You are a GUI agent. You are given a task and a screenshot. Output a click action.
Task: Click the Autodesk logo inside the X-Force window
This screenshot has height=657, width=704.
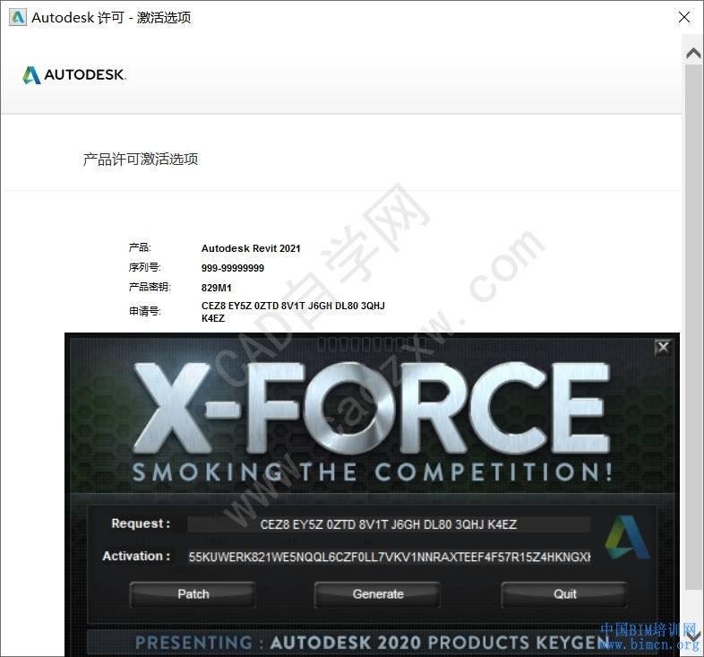(627, 538)
